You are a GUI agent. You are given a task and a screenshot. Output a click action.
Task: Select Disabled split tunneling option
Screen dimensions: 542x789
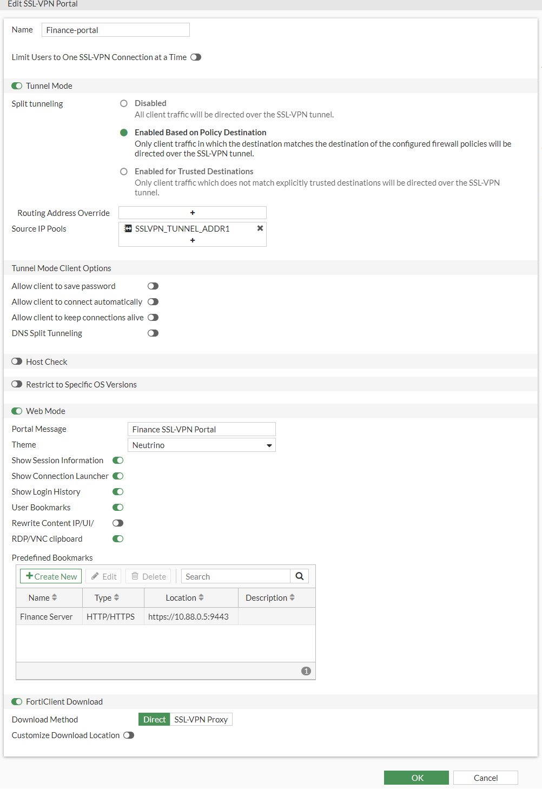point(124,103)
